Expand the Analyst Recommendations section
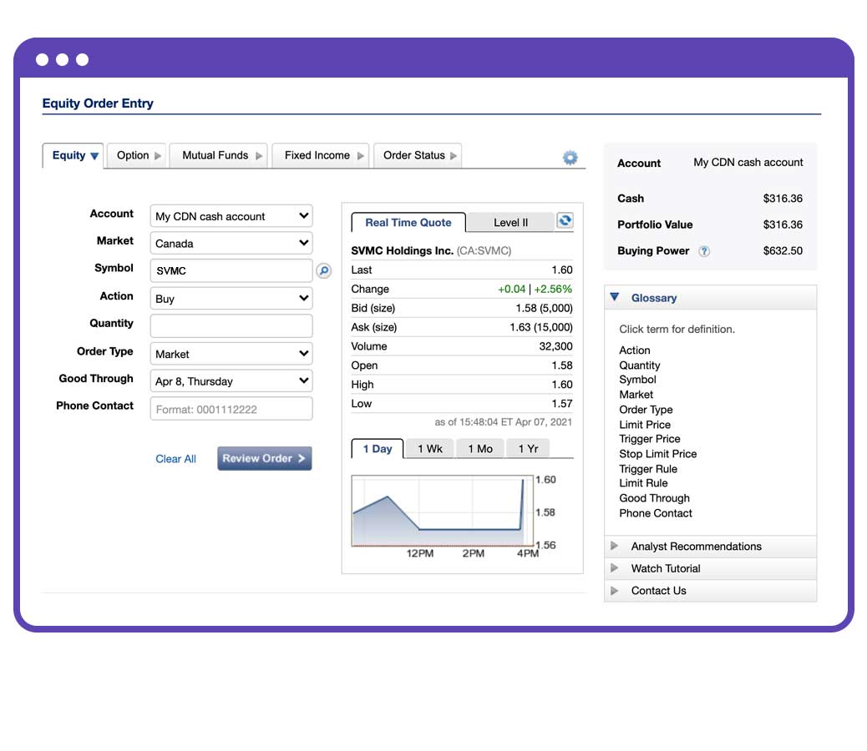The image size is (867, 751). click(x=697, y=547)
